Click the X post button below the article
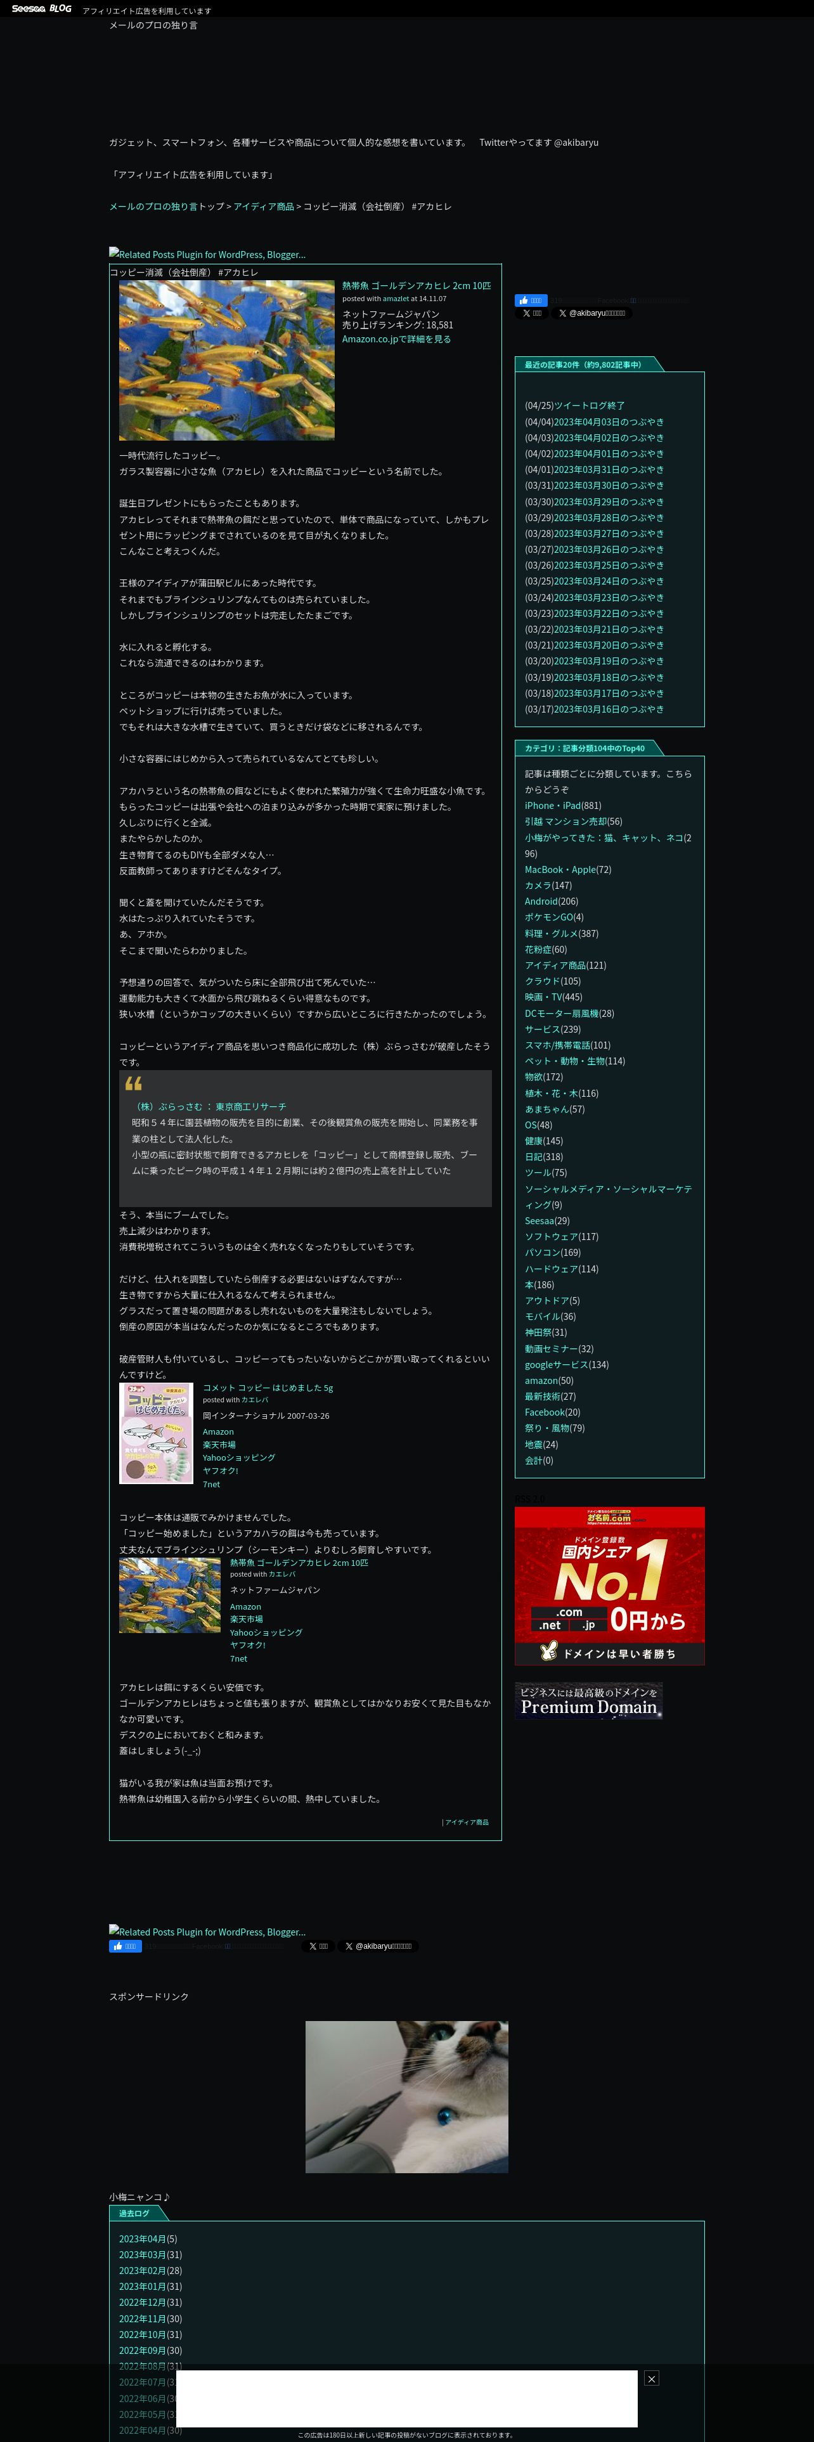 point(318,1946)
